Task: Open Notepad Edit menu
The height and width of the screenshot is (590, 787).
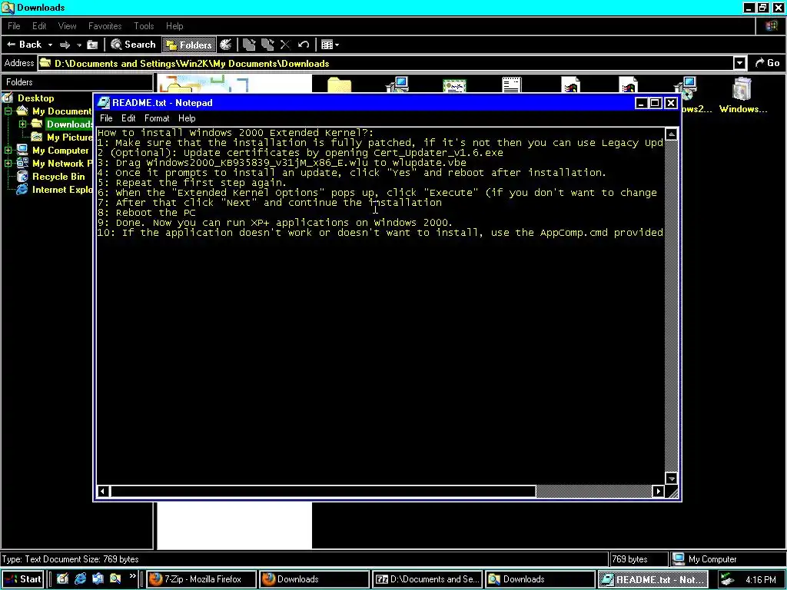Action: tap(128, 118)
